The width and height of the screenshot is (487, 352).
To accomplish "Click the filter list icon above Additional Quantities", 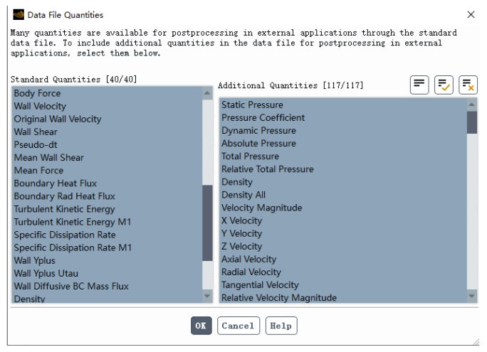I will pos(419,85).
